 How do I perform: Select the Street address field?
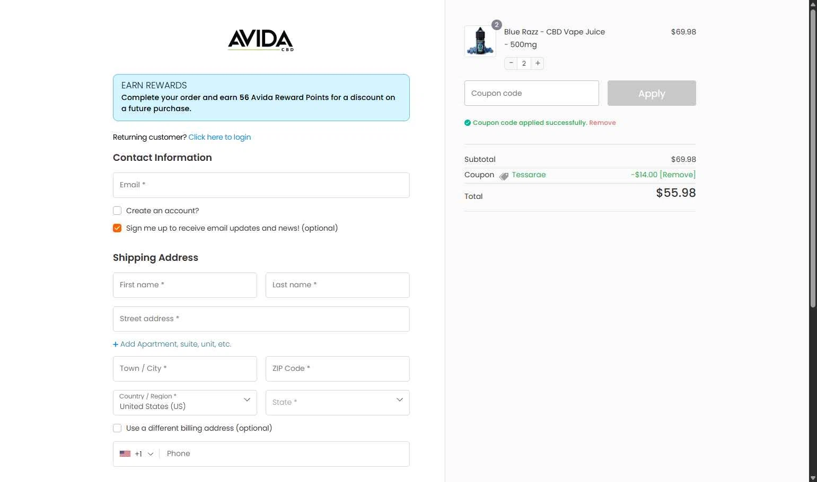click(261, 319)
